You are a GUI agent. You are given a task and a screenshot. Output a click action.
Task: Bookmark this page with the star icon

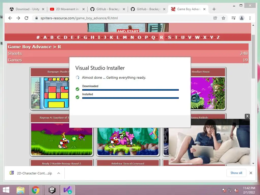tap(223, 18)
